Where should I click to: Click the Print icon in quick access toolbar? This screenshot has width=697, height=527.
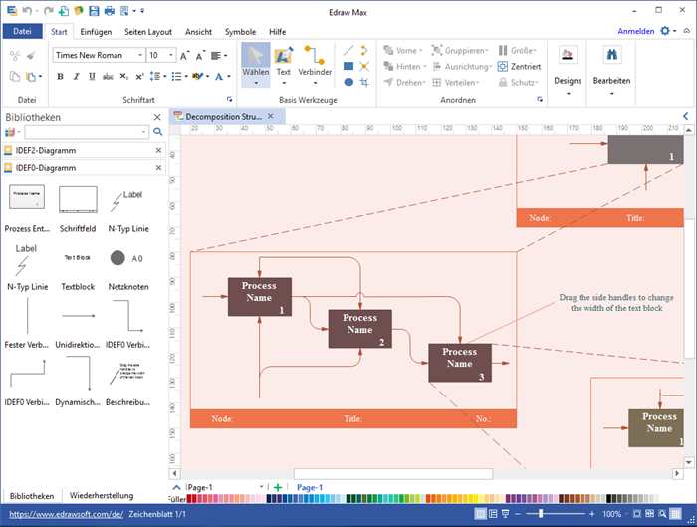109,11
